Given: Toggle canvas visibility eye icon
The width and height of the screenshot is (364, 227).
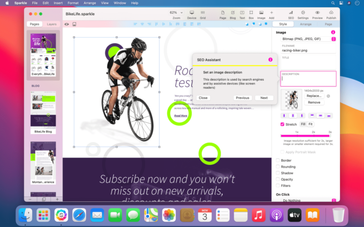Looking at the screenshot, I should pyautogui.click(x=67, y=24).
